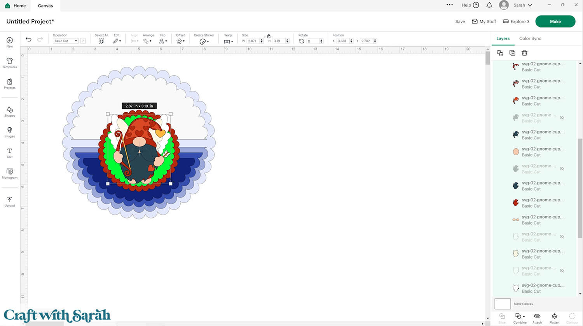The height and width of the screenshot is (326, 583).
Task: Show hidden layer just below the peach oval layer
Action: (562, 169)
